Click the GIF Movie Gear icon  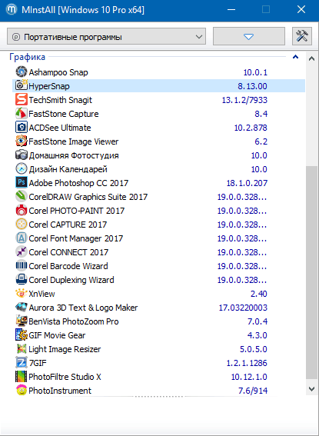coord(21,335)
